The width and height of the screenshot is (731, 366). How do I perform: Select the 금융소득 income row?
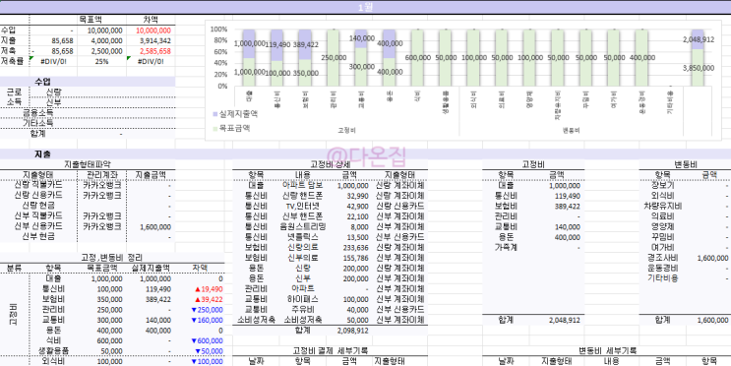38,113
